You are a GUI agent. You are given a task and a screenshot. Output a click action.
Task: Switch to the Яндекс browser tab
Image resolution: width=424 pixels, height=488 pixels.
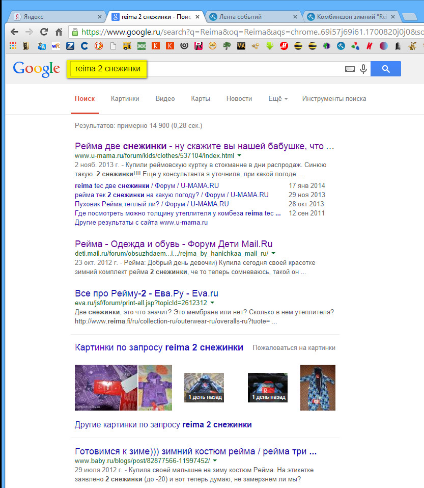[x=56, y=17]
